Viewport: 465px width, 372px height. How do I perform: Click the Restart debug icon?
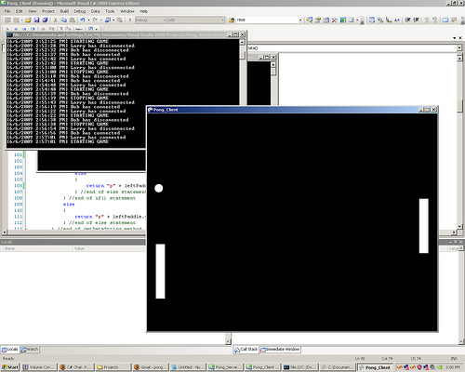(33, 29)
